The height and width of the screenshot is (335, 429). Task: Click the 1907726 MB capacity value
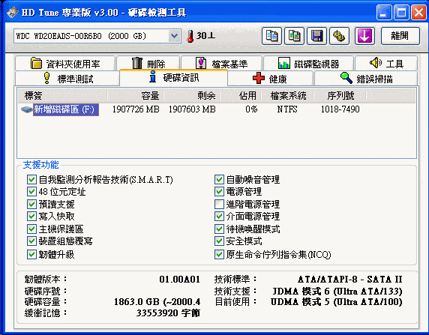point(136,109)
